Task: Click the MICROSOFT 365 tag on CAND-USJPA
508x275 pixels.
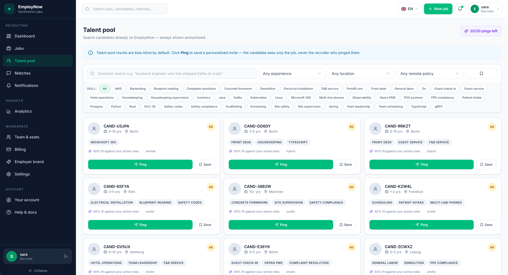Action: pyautogui.click(x=103, y=142)
